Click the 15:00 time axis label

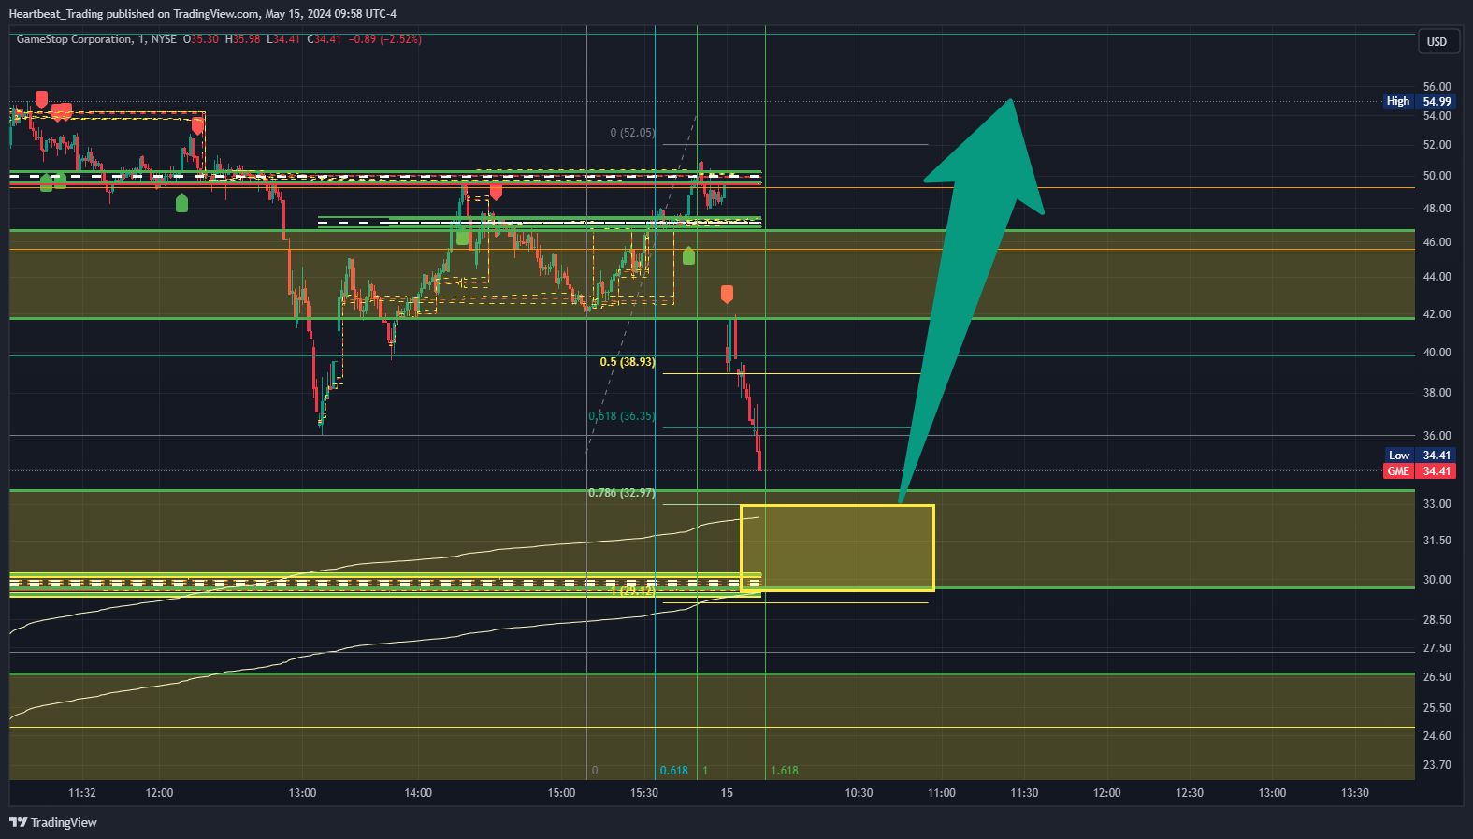(x=561, y=793)
